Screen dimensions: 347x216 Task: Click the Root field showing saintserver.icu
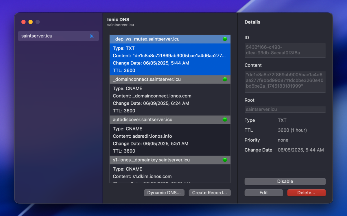[285, 109]
